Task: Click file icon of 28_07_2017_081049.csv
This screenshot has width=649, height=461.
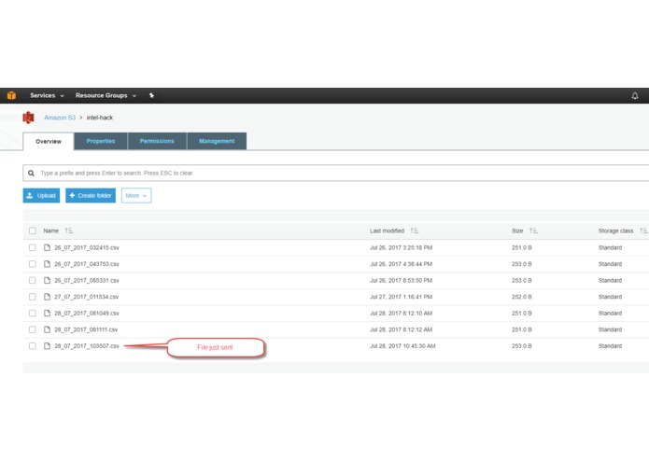Action: pos(48,313)
